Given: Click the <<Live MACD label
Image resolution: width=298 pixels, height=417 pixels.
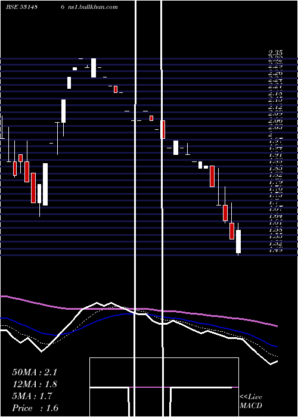Looking at the screenshot, I should [251, 402].
